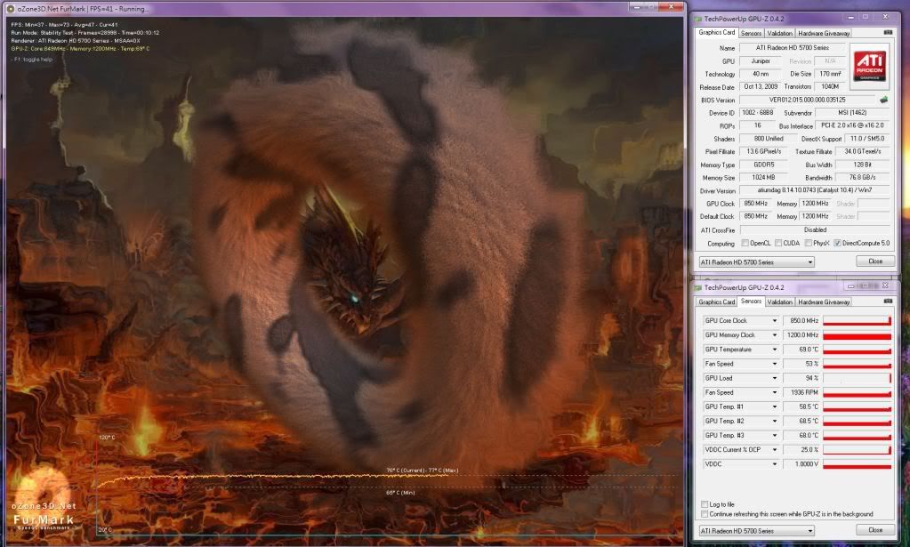Click the VDDC red history graph
This screenshot has height=547, width=910.
tap(857, 464)
